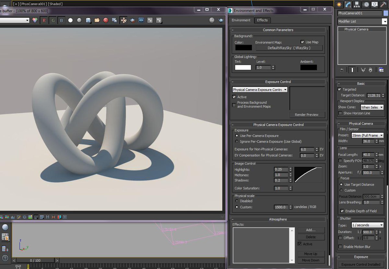389x269 pixels.
Task: Click the PhysCamera001 object name field
Action: click(x=360, y=13)
